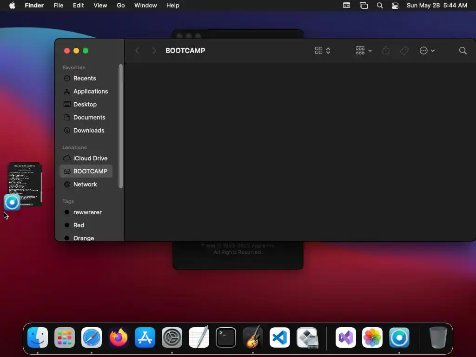Open the Trash in the Dock
The width and height of the screenshot is (476, 357).
438,337
